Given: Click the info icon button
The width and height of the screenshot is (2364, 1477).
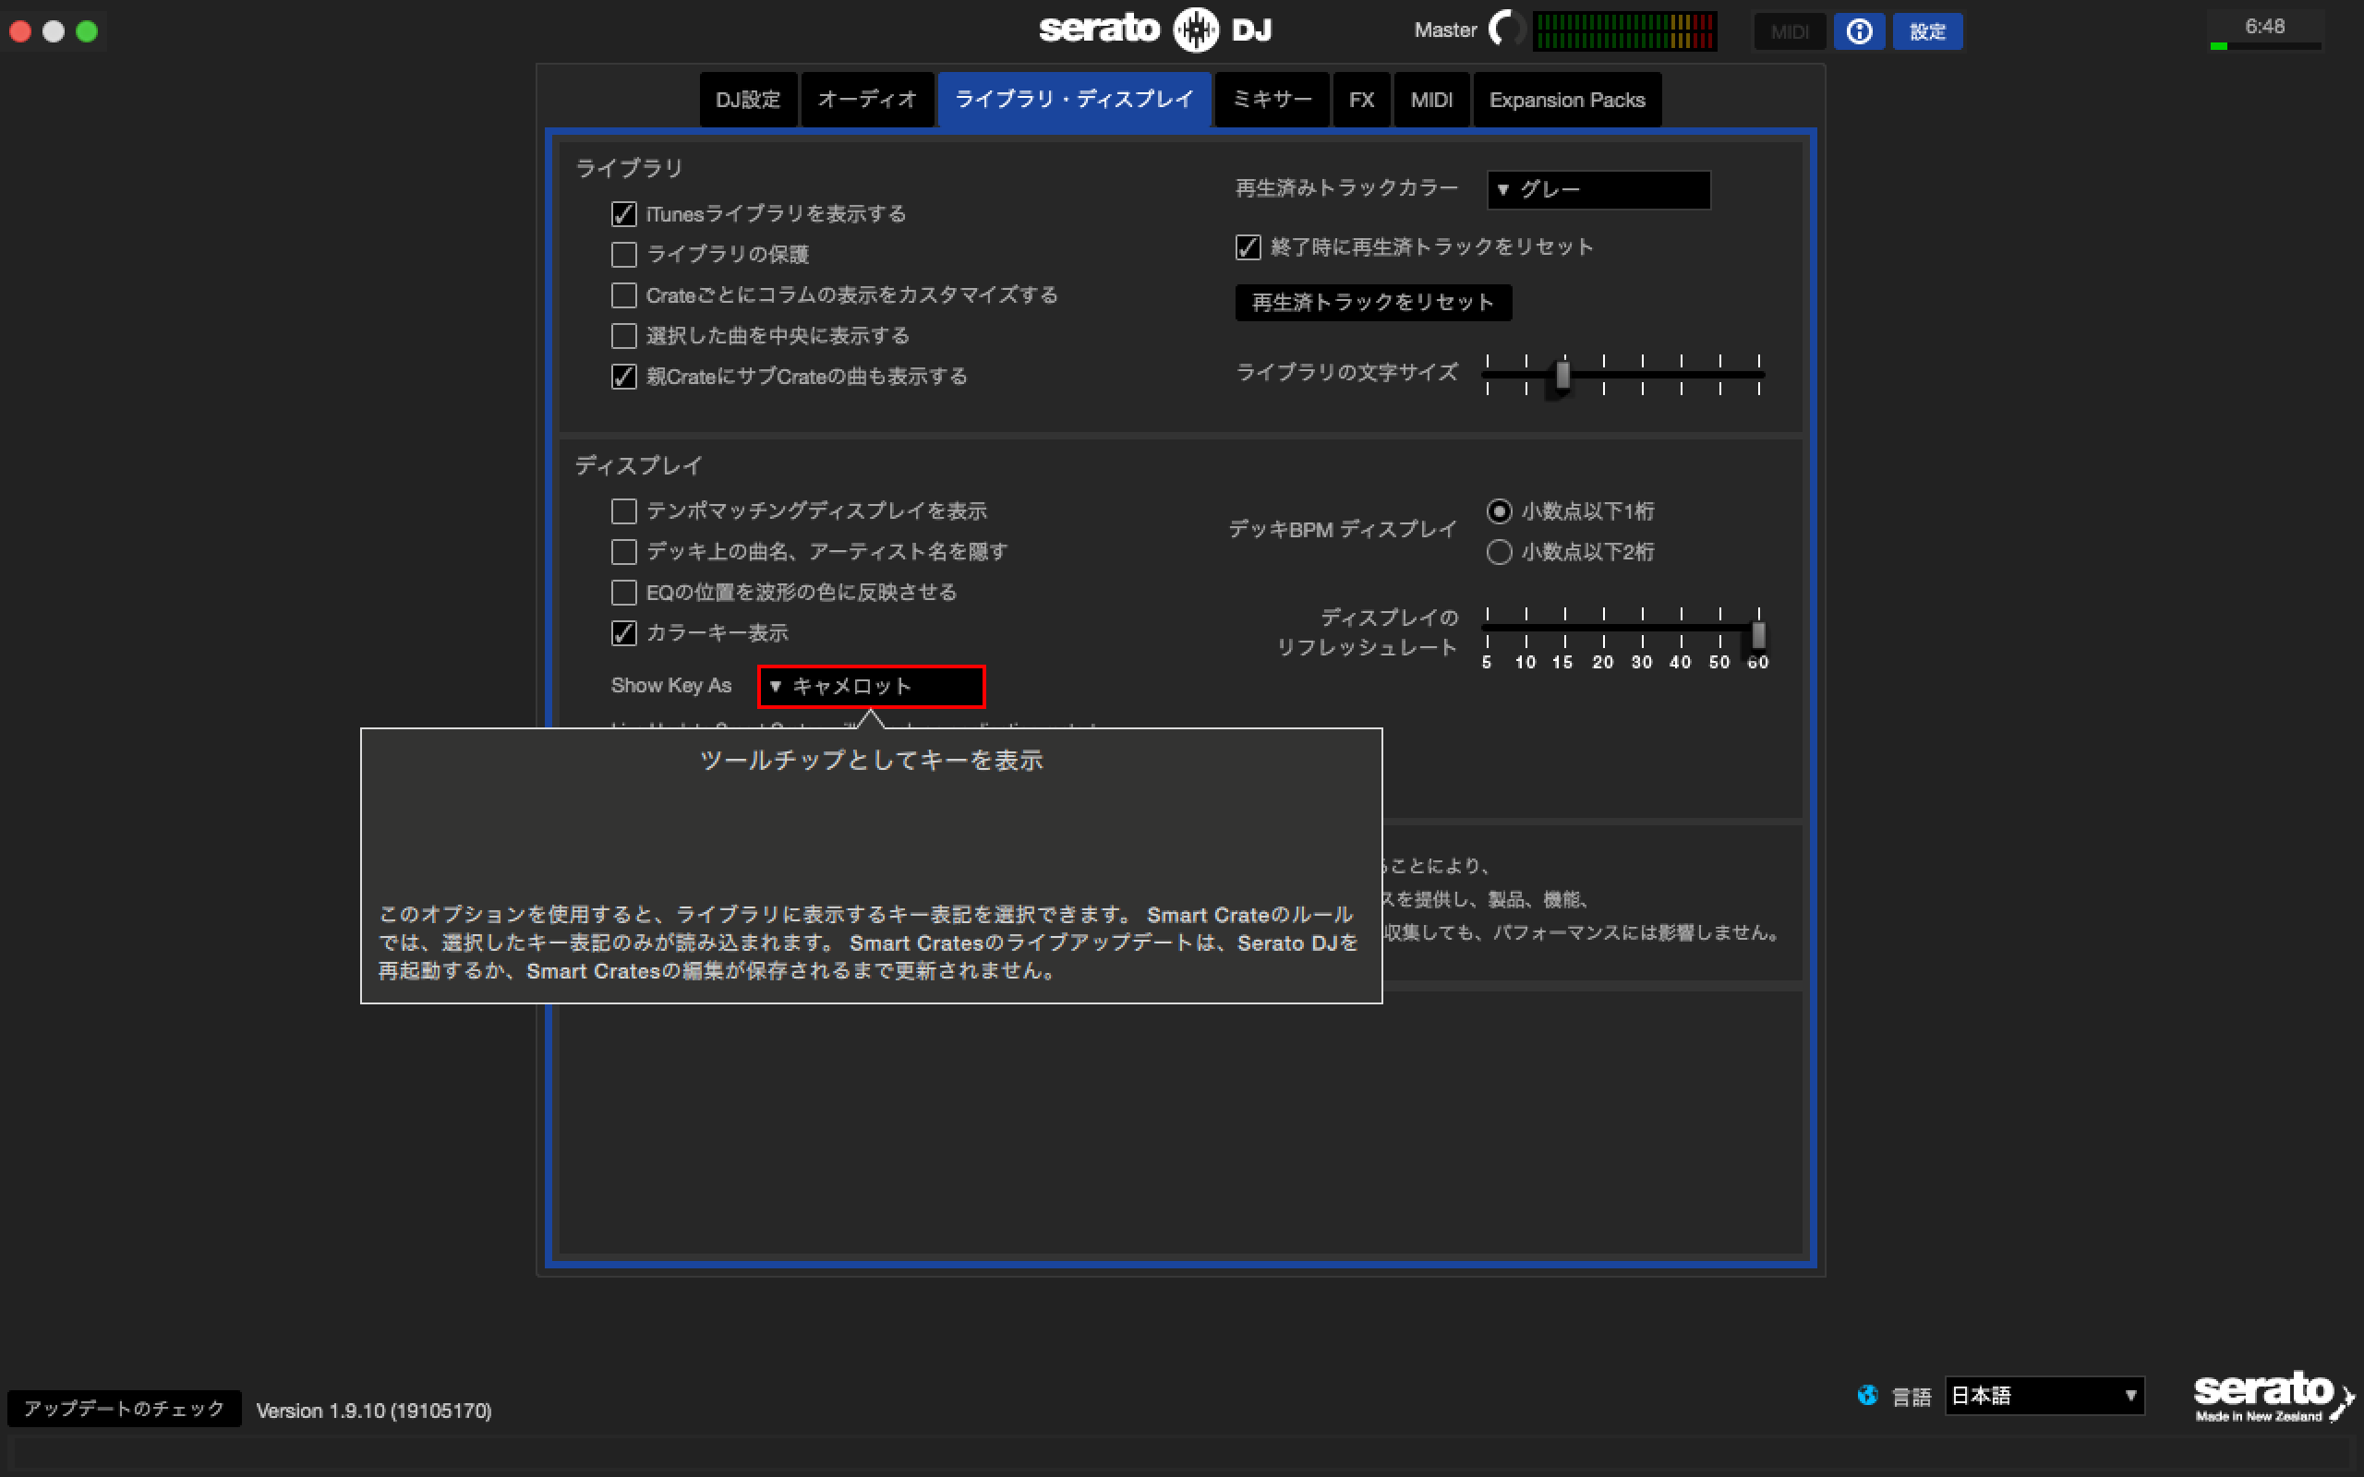Looking at the screenshot, I should tap(1859, 31).
